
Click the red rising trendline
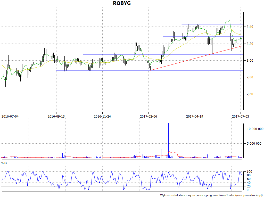coord(196,58)
